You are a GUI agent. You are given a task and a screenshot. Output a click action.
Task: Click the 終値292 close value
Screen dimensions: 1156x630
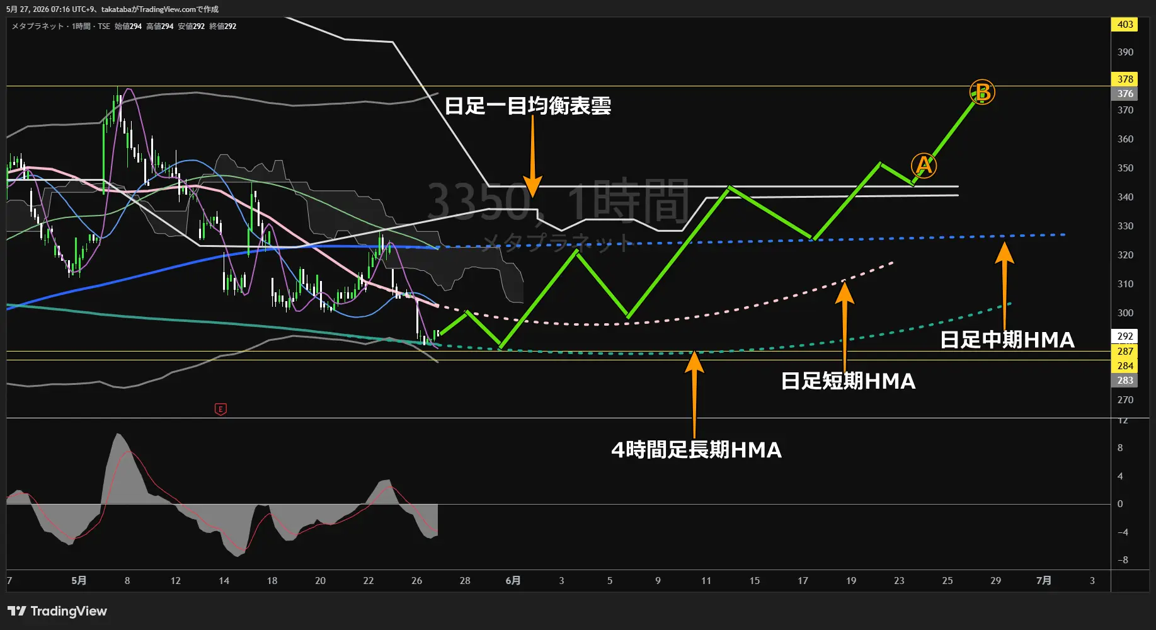[222, 26]
